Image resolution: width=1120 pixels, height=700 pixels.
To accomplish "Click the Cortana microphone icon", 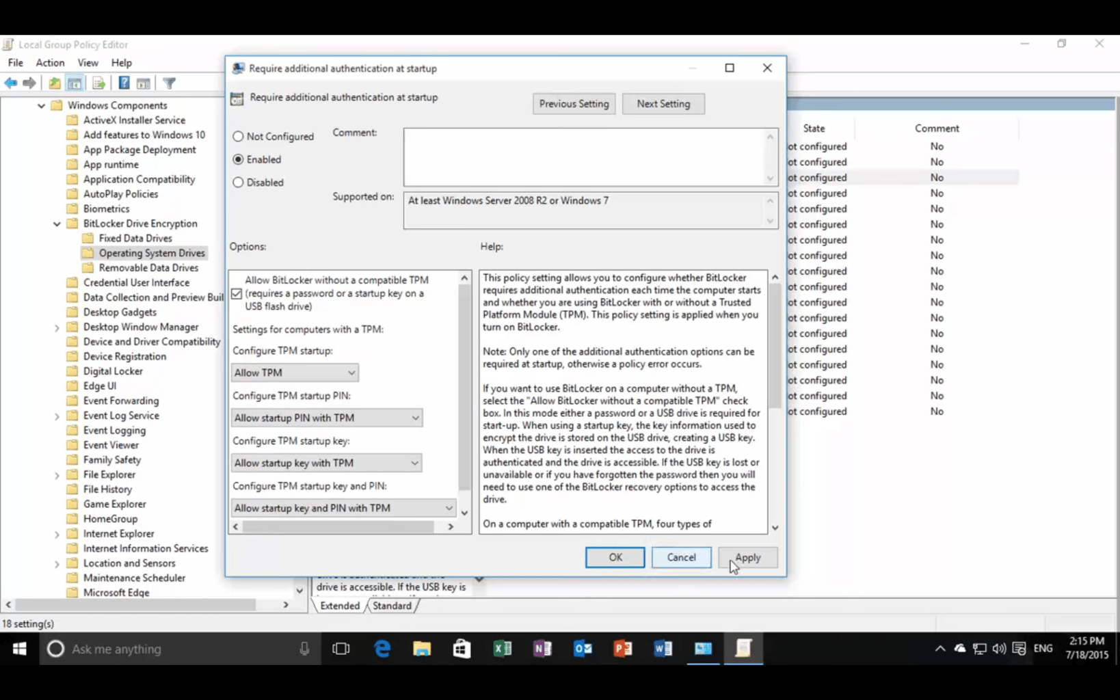I will click(304, 649).
